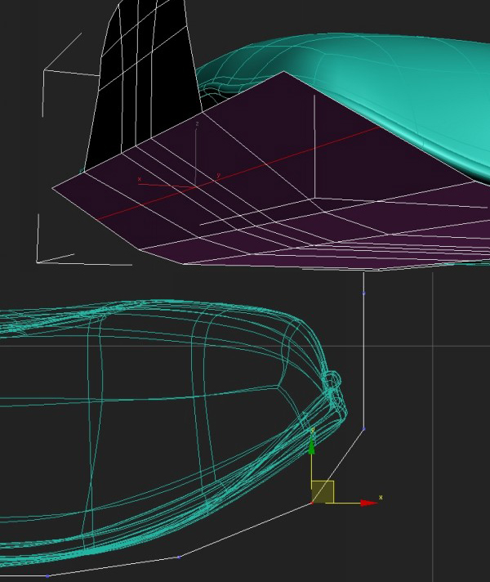
Task: Select the blue spline vertex below the car's lower body
Action: (179, 557)
